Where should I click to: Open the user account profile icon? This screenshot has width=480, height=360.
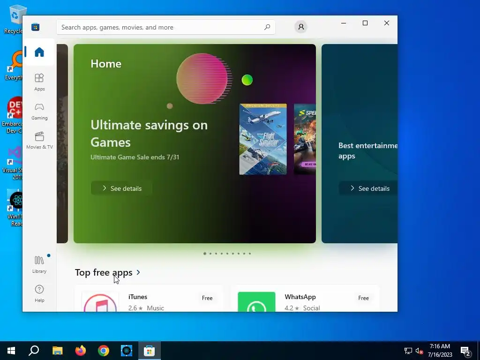301,27
